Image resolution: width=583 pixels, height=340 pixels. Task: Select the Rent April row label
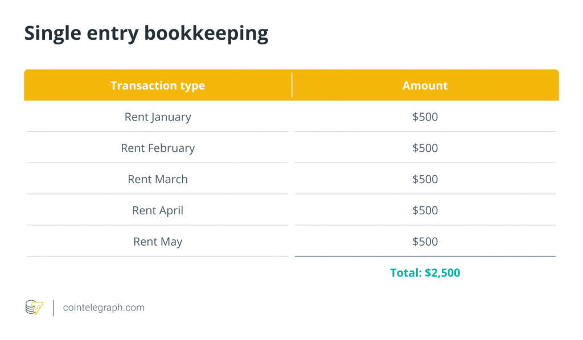pyautogui.click(x=158, y=211)
